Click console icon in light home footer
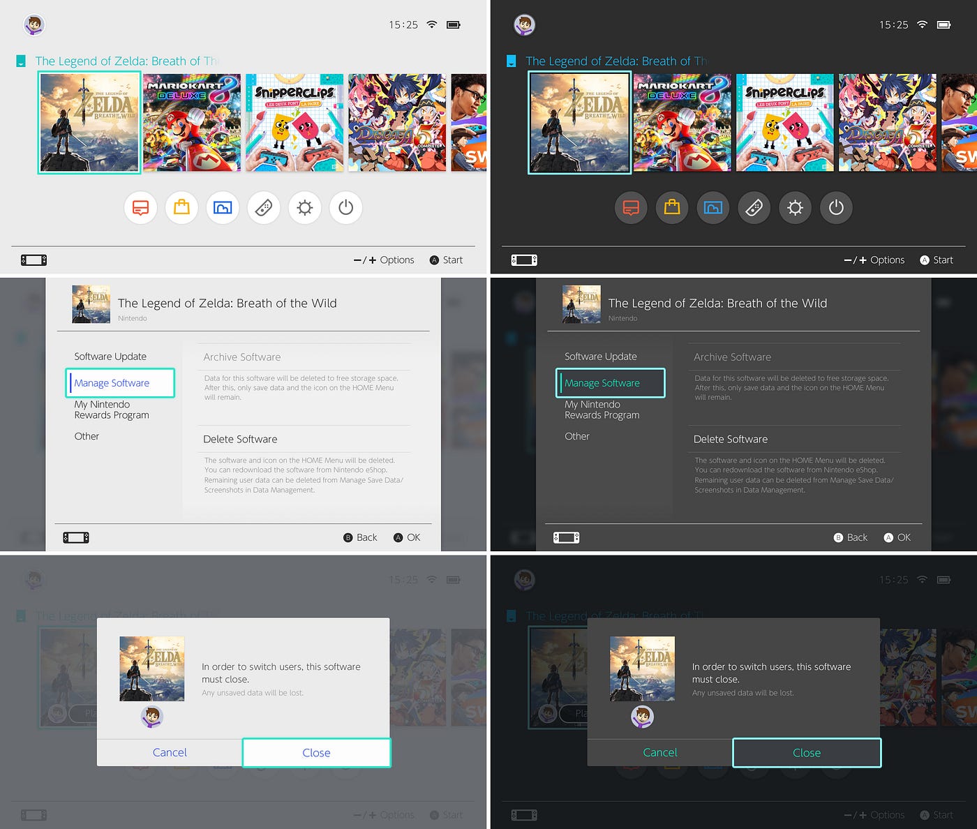 point(34,260)
